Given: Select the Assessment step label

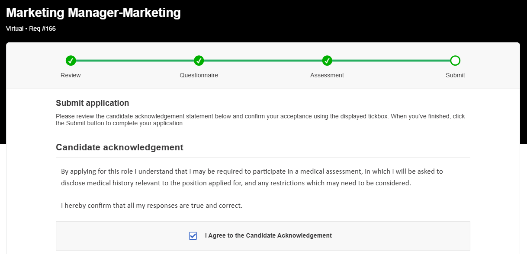Looking at the screenshot, I should pos(327,75).
